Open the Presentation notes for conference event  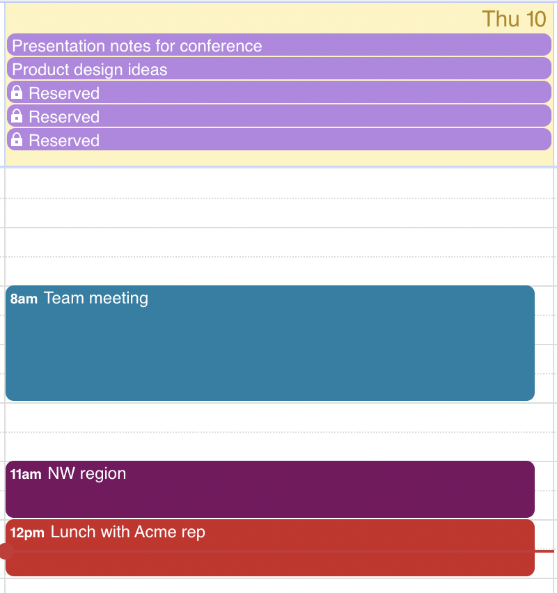[279, 45]
